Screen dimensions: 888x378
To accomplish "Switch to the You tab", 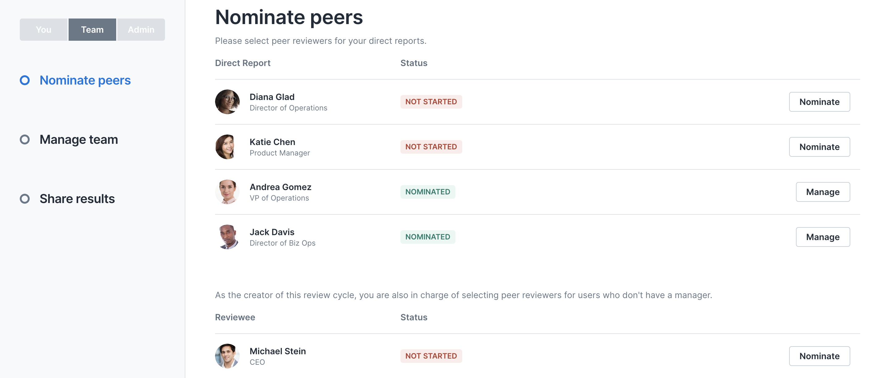I will pos(44,30).
